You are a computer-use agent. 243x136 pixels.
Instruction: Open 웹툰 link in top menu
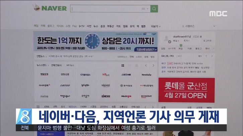click(x=143, y=26)
